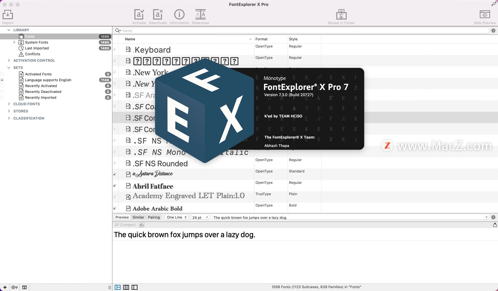
Task: Click the Import toolbar icon
Action: 7,15
